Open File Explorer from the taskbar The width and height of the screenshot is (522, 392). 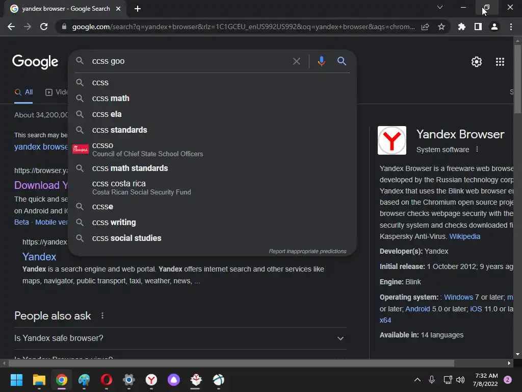(39, 380)
